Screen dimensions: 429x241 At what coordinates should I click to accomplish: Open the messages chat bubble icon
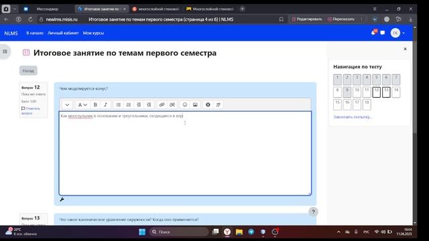click(x=383, y=33)
